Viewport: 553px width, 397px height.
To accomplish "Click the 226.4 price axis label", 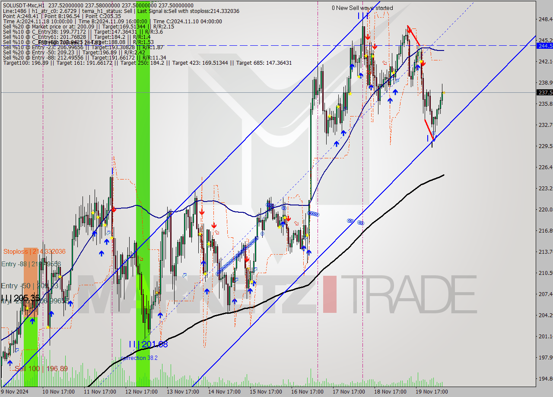I will [x=545, y=167].
